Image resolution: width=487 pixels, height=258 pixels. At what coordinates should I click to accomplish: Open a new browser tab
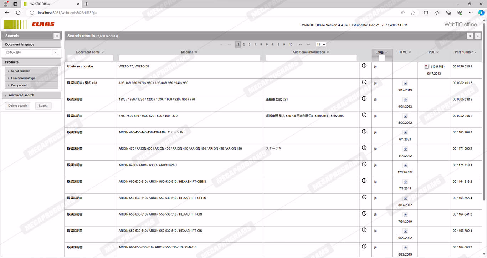point(86,4)
